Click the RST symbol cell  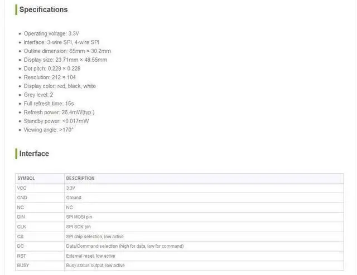[40, 256]
